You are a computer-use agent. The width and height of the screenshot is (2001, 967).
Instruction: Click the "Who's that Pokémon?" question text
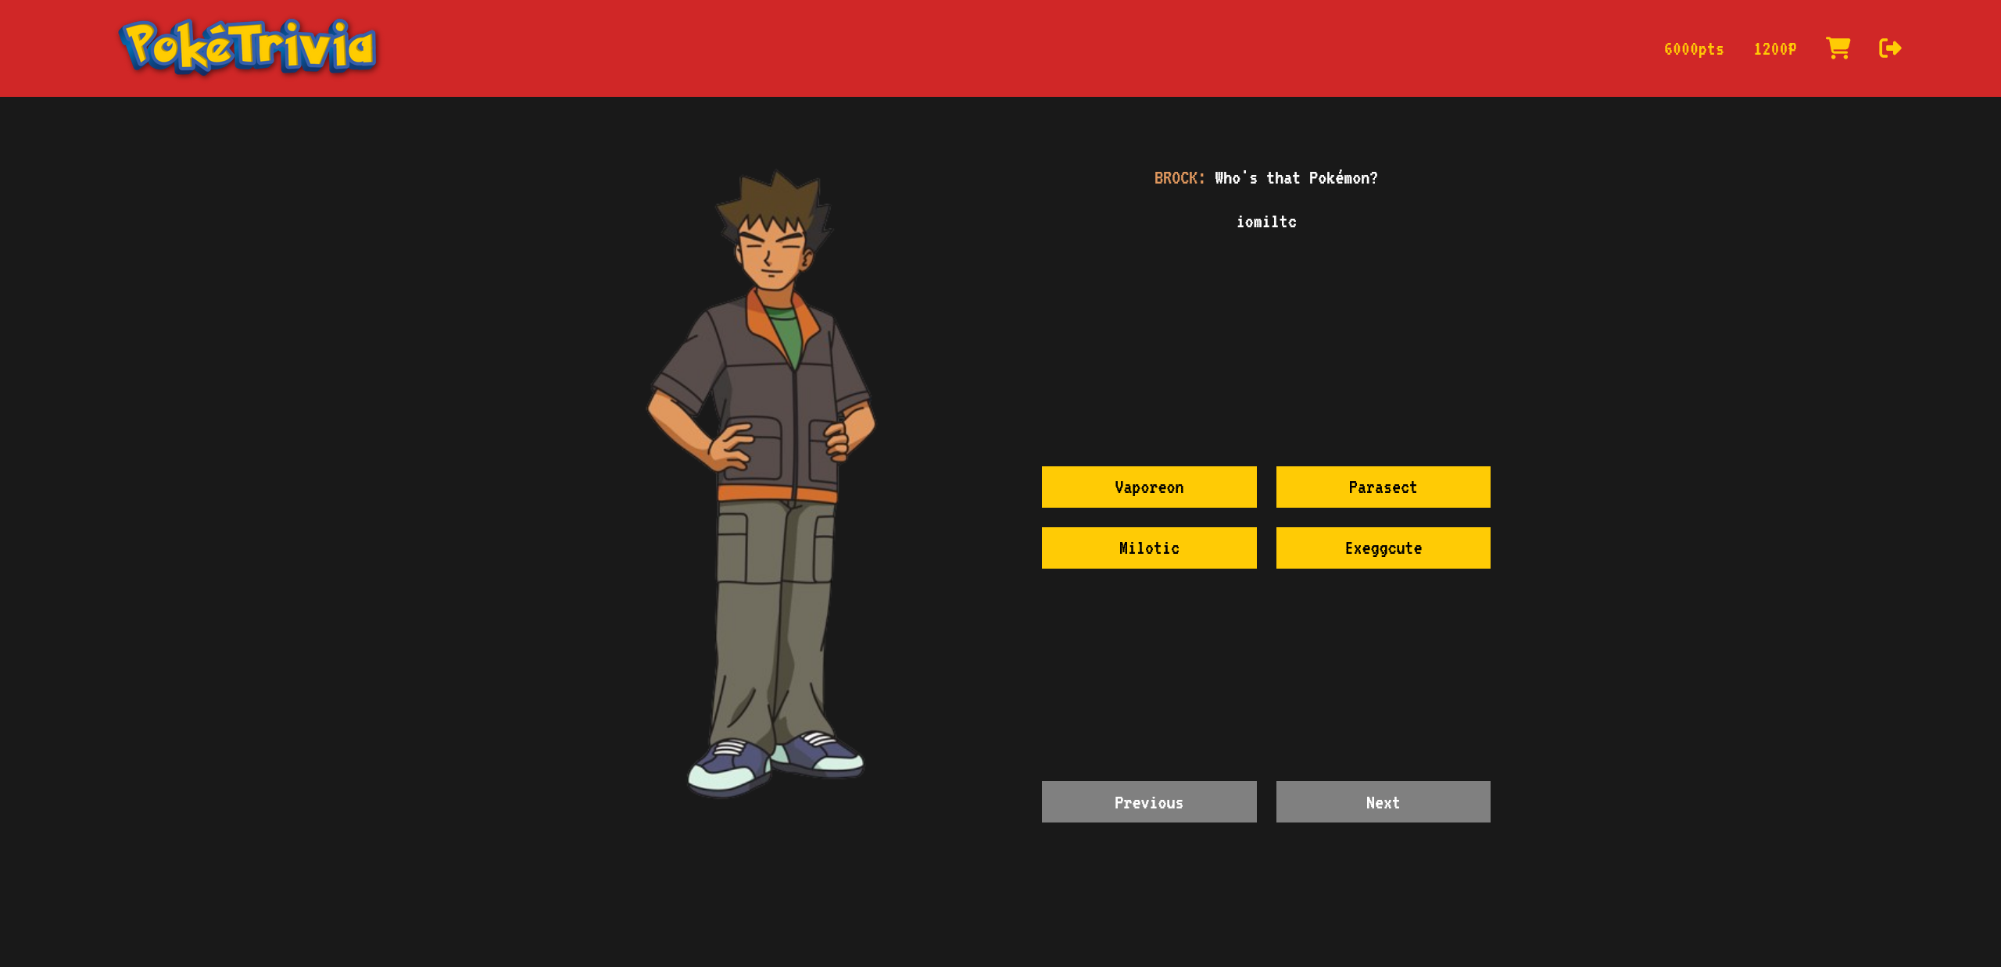pyautogui.click(x=1295, y=178)
